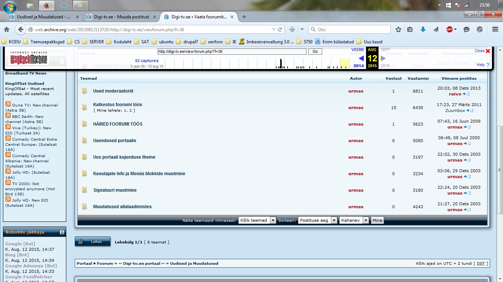Click the blue downloads arrow icon

[423, 30]
